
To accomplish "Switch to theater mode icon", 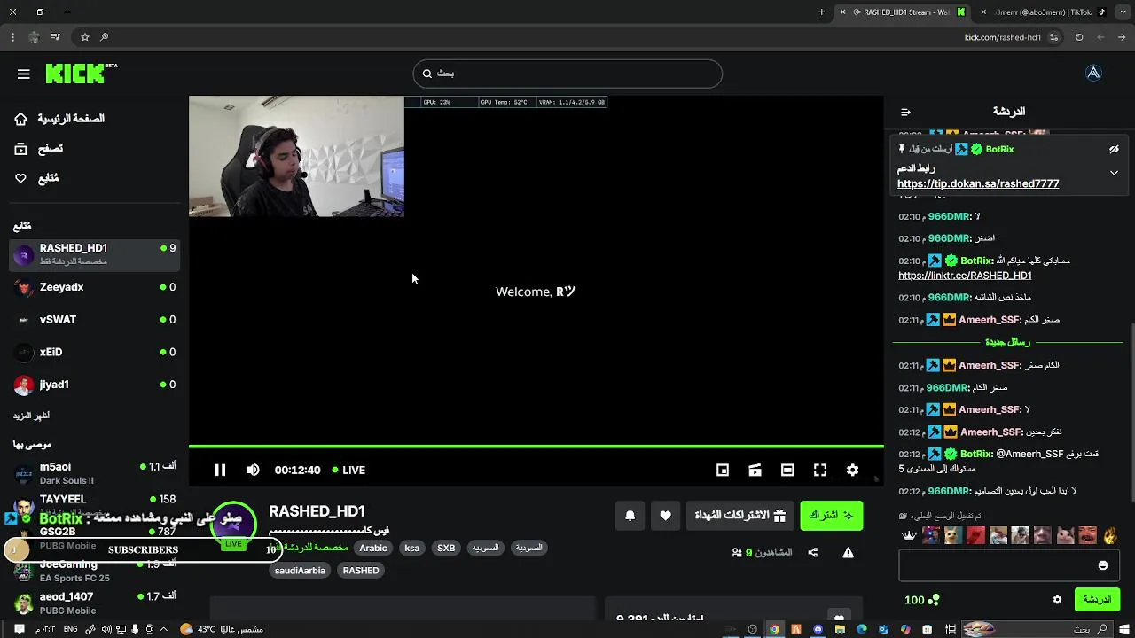I will 787,470.
